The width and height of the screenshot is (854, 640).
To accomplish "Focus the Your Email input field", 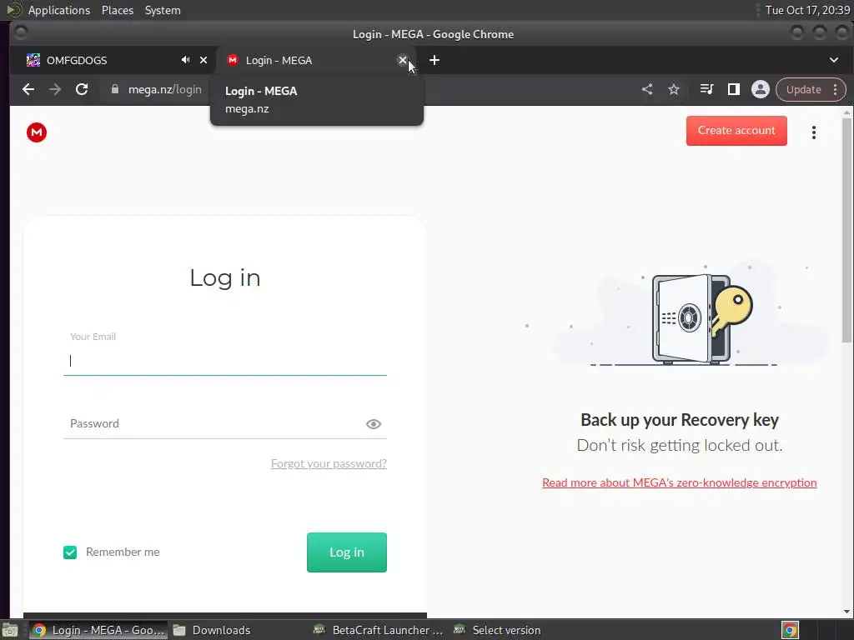I will (x=225, y=360).
